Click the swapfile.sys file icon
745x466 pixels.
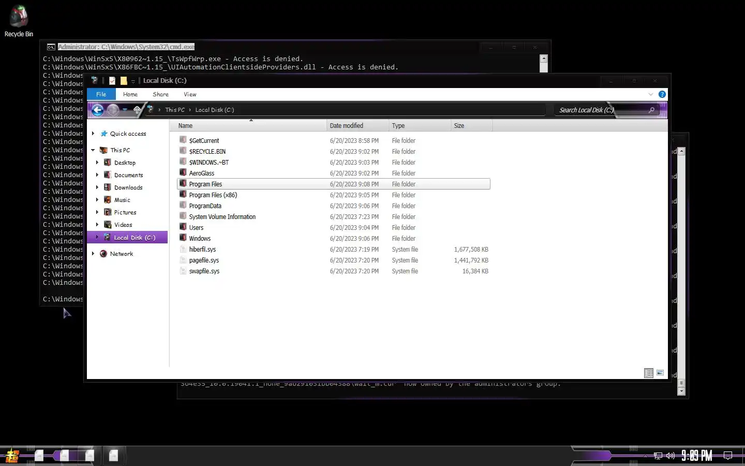coord(183,270)
